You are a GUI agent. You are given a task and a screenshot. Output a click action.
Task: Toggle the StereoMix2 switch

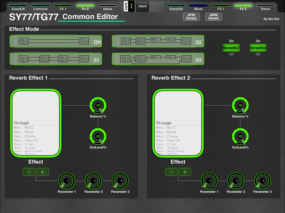pos(258,48)
